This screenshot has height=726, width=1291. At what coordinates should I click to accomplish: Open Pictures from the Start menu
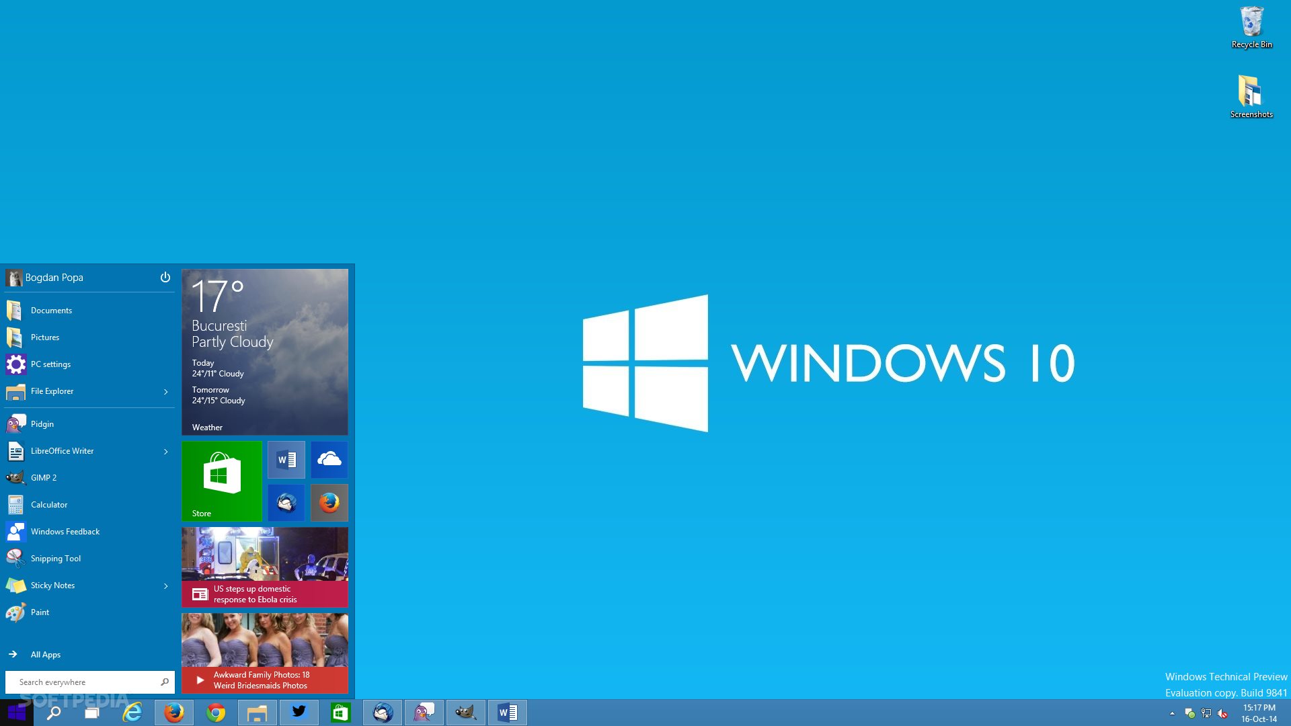click(89, 337)
